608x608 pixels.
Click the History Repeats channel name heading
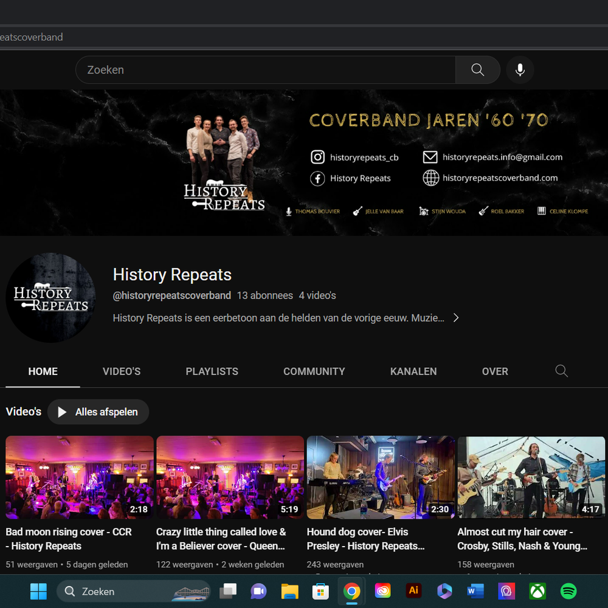coord(172,275)
